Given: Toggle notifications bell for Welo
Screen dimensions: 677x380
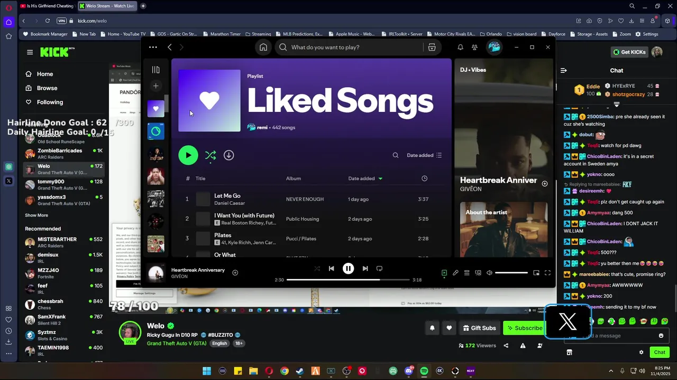Looking at the screenshot, I should coord(432,328).
